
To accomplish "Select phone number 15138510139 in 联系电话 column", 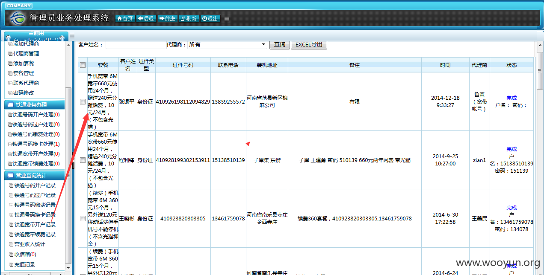I will (x=228, y=160).
